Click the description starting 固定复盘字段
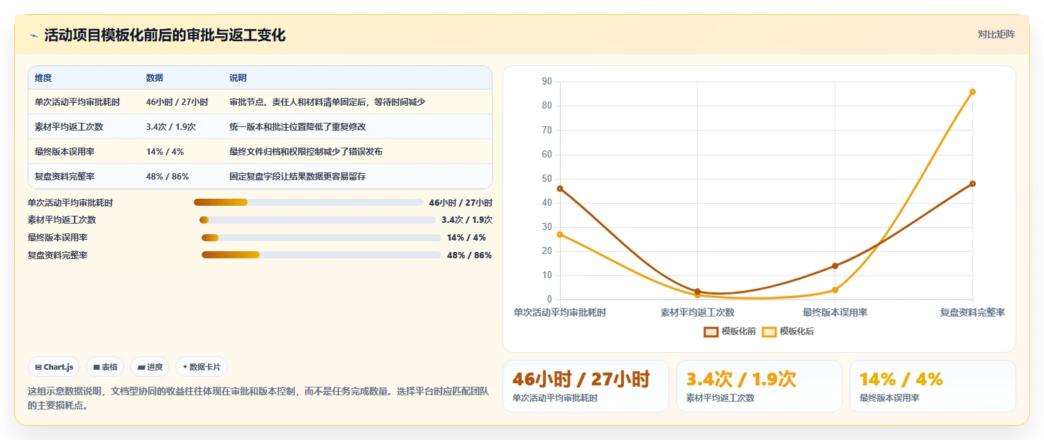 (x=297, y=177)
